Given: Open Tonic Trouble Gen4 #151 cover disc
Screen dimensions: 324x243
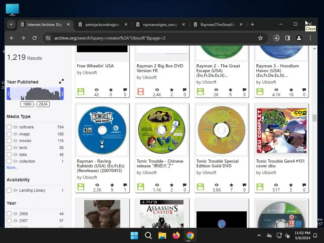Looking at the screenshot, I should pyautogui.click(x=280, y=164).
